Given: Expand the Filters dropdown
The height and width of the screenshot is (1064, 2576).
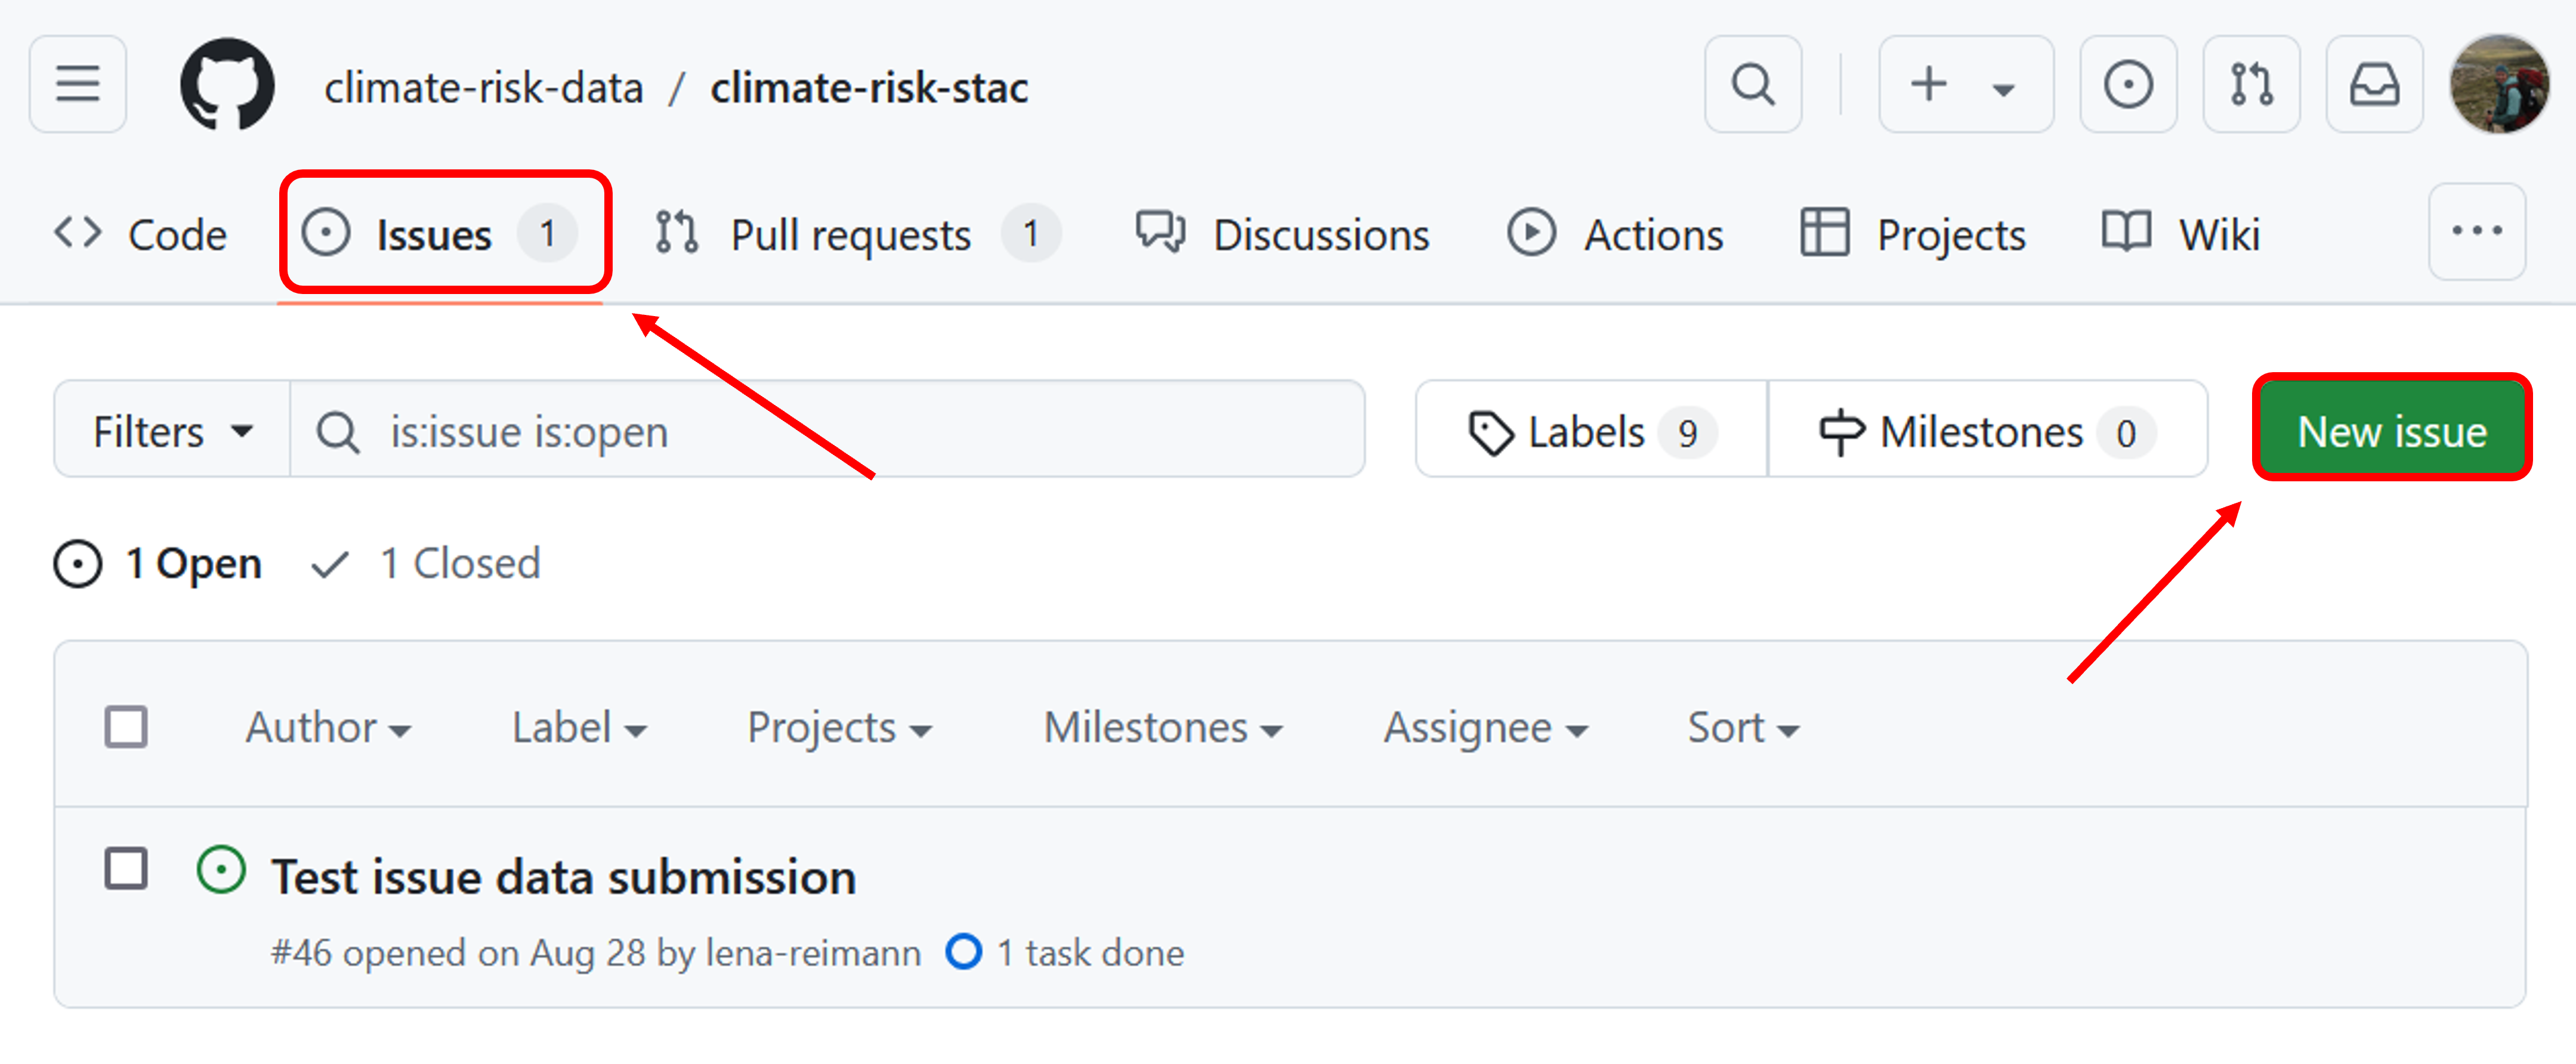Looking at the screenshot, I should tap(172, 432).
